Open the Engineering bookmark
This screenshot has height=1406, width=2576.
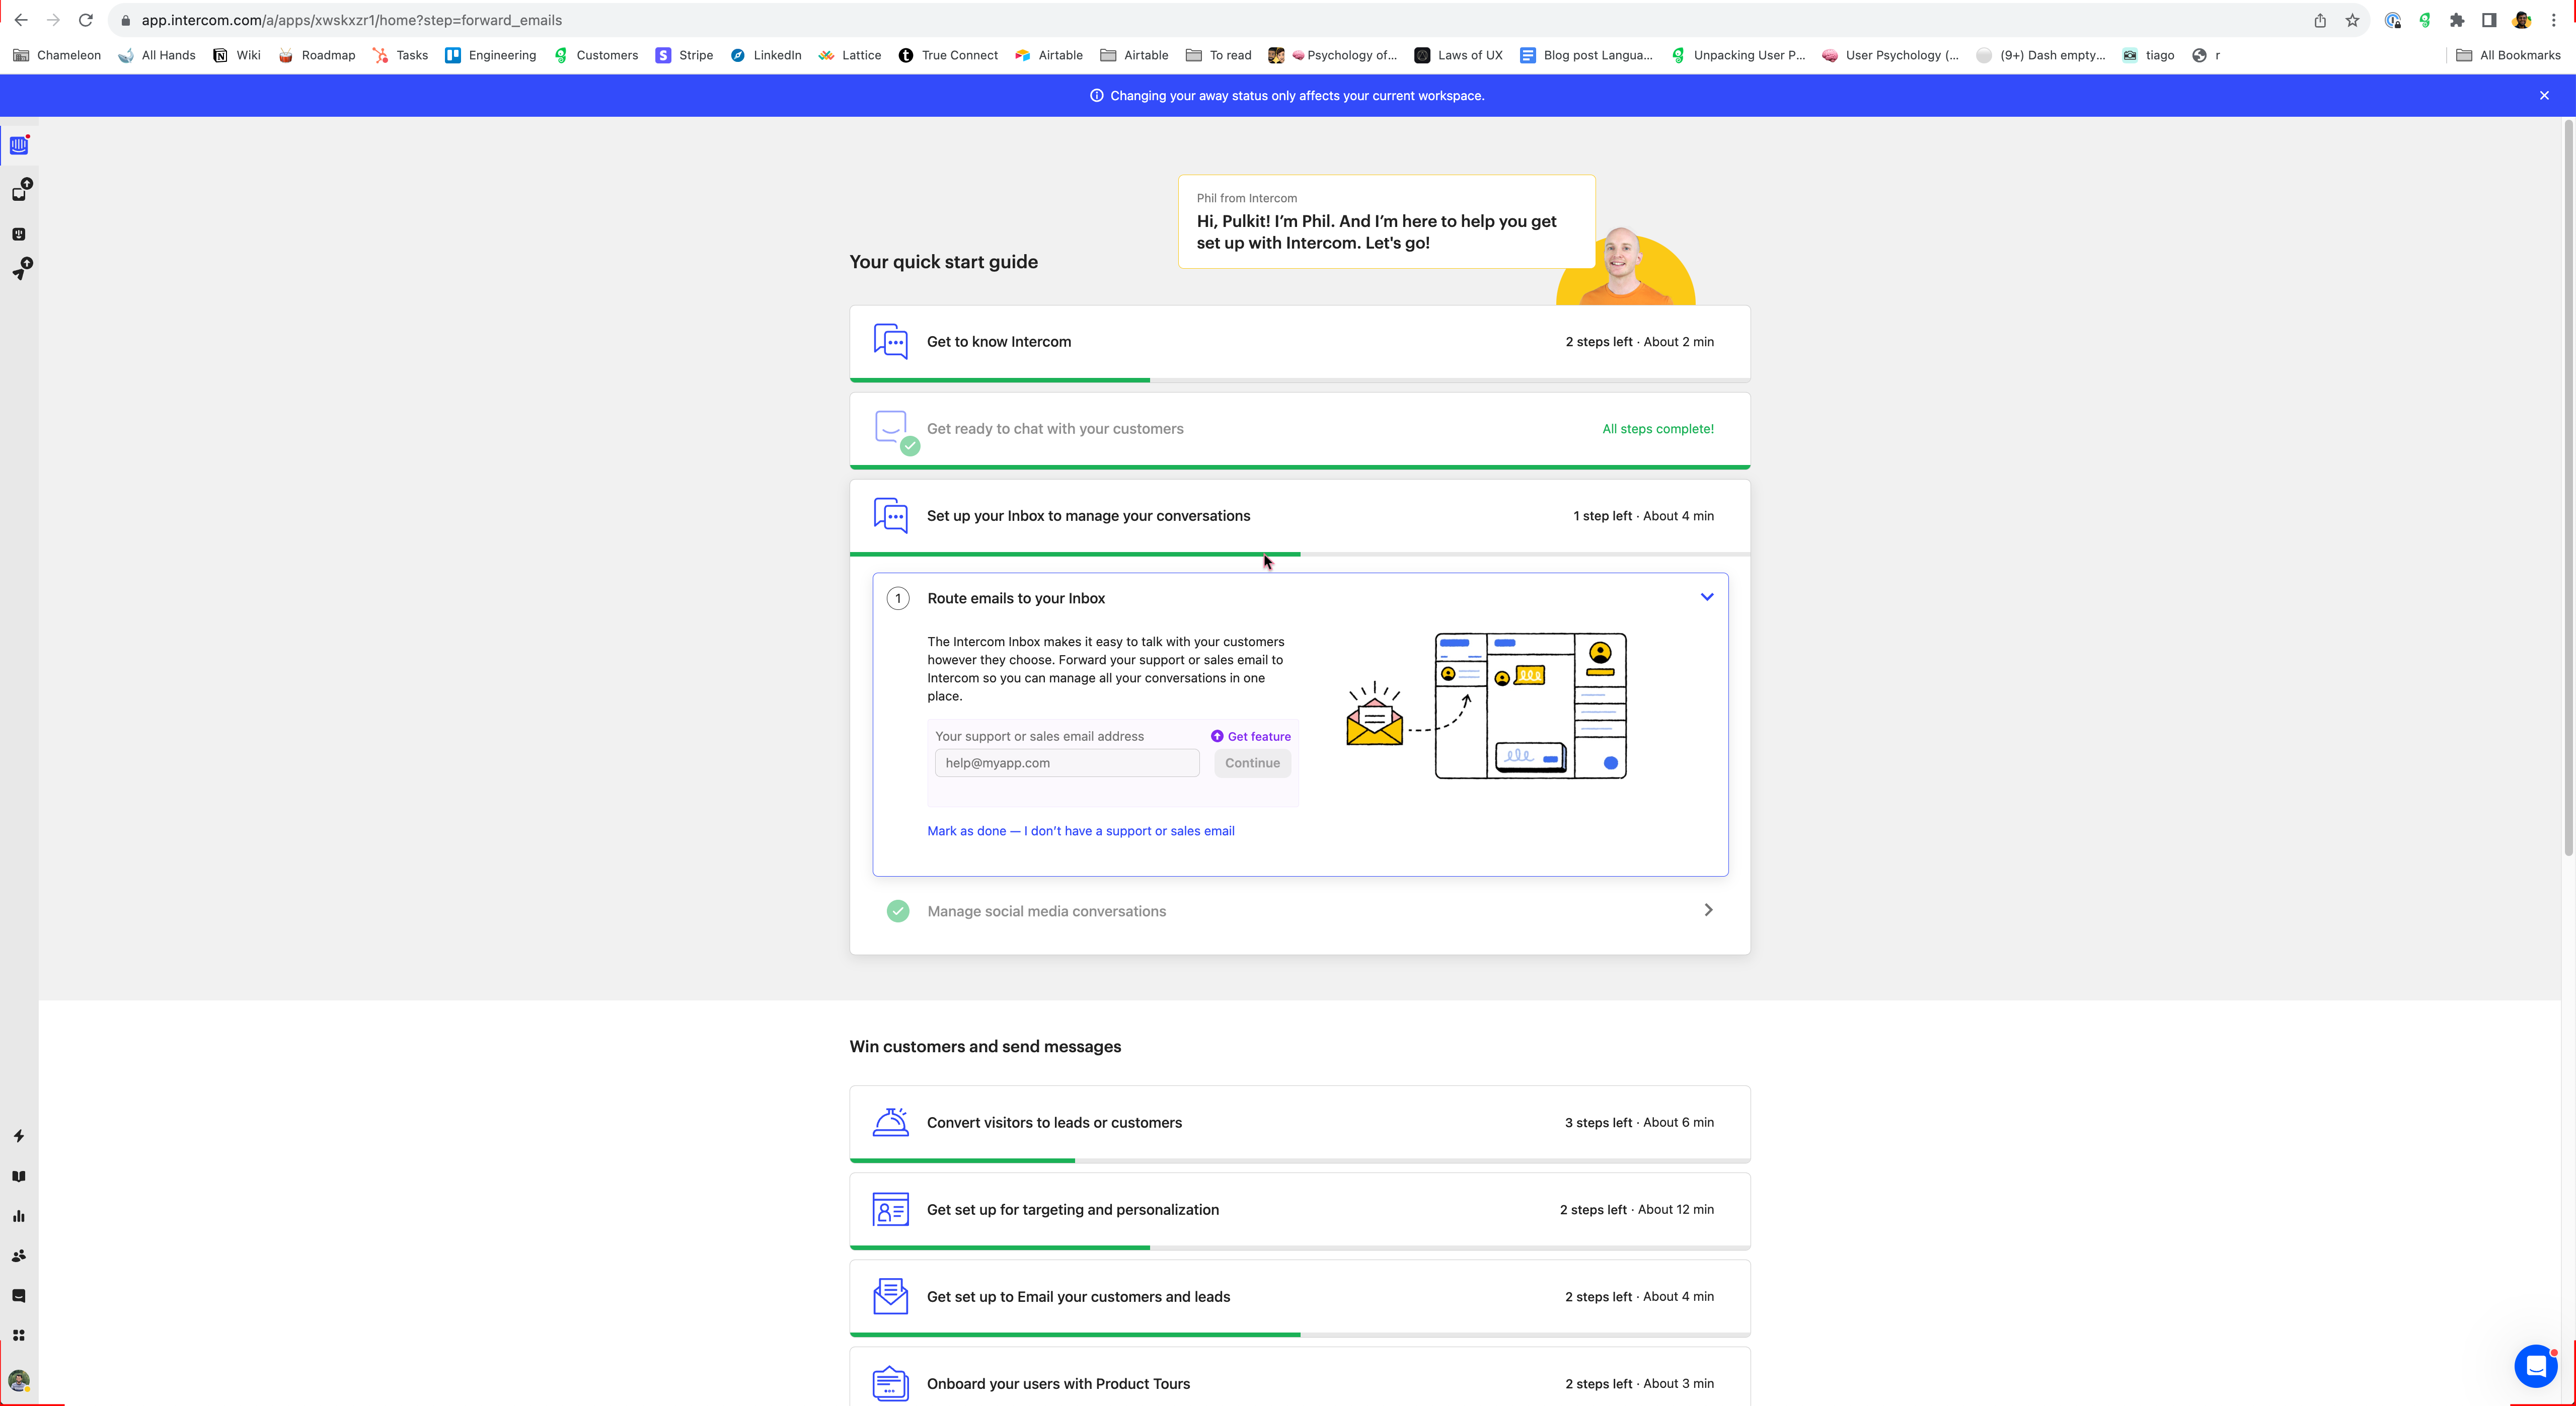[491, 55]
